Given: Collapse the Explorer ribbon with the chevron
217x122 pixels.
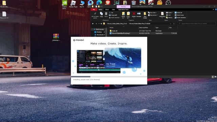Looking at the screenshot, I should click(x=213, y=9).
